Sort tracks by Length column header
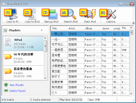Screen dimensions: 136x103 pyautogui.click(x=117, y=29)
